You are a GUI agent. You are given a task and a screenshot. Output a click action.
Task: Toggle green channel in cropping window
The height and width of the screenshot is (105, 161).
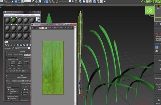[x=43, y=28]
